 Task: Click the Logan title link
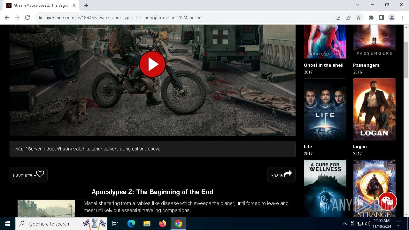click(360, 147)
